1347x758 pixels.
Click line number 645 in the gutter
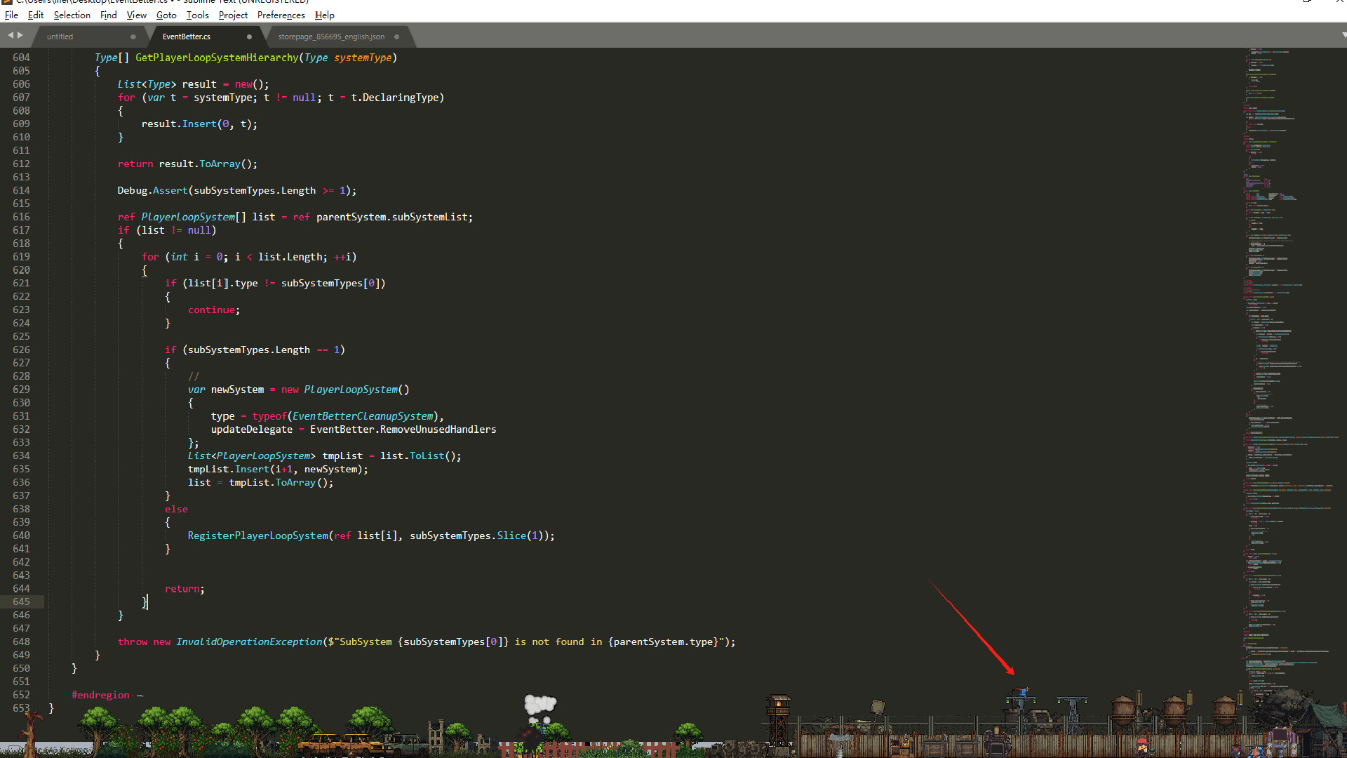21,601
